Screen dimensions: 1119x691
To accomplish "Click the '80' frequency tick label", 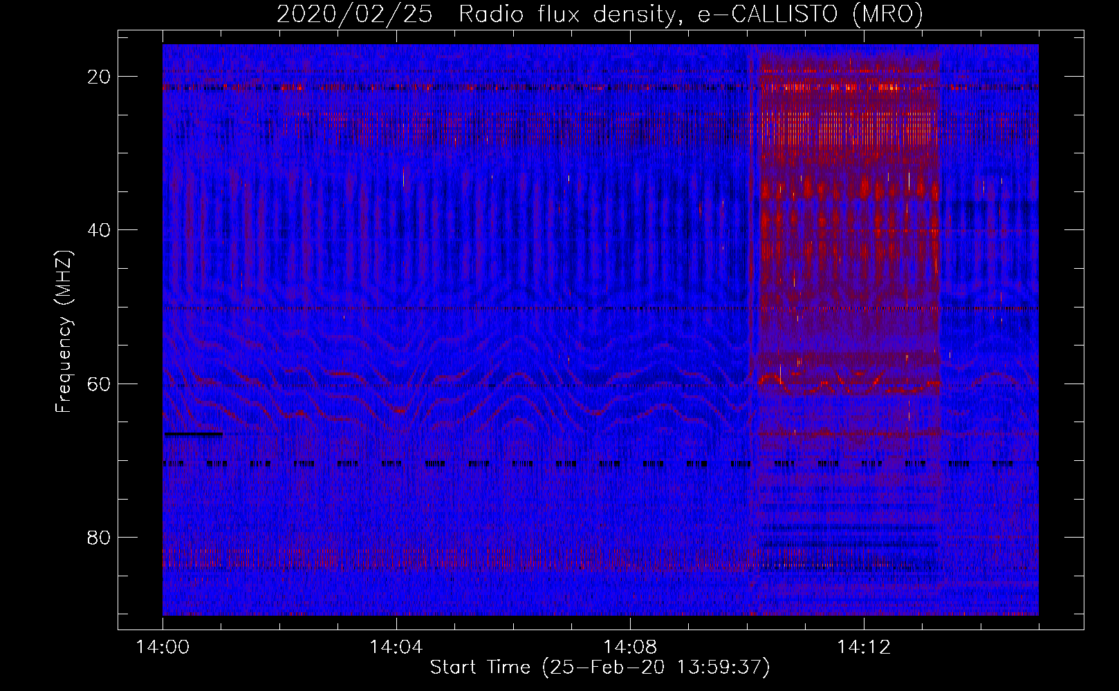I will pyautogui.click(x=99, y=537).
